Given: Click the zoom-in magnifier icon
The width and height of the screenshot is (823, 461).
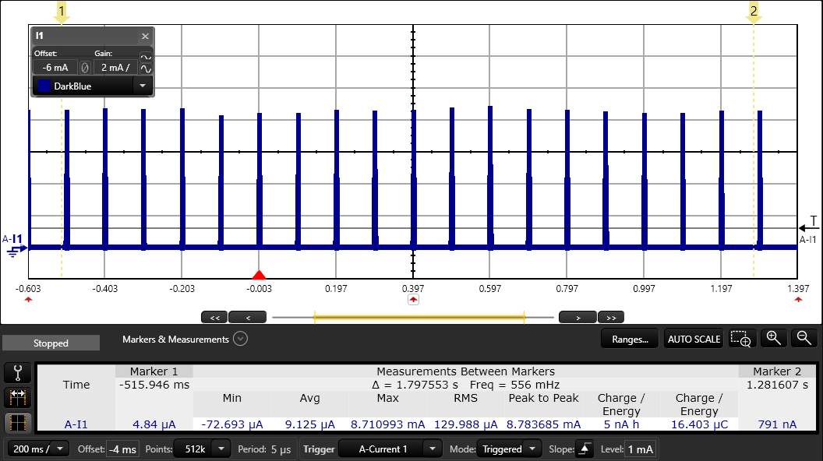Looking at the screenshot, I should (774, 338).
